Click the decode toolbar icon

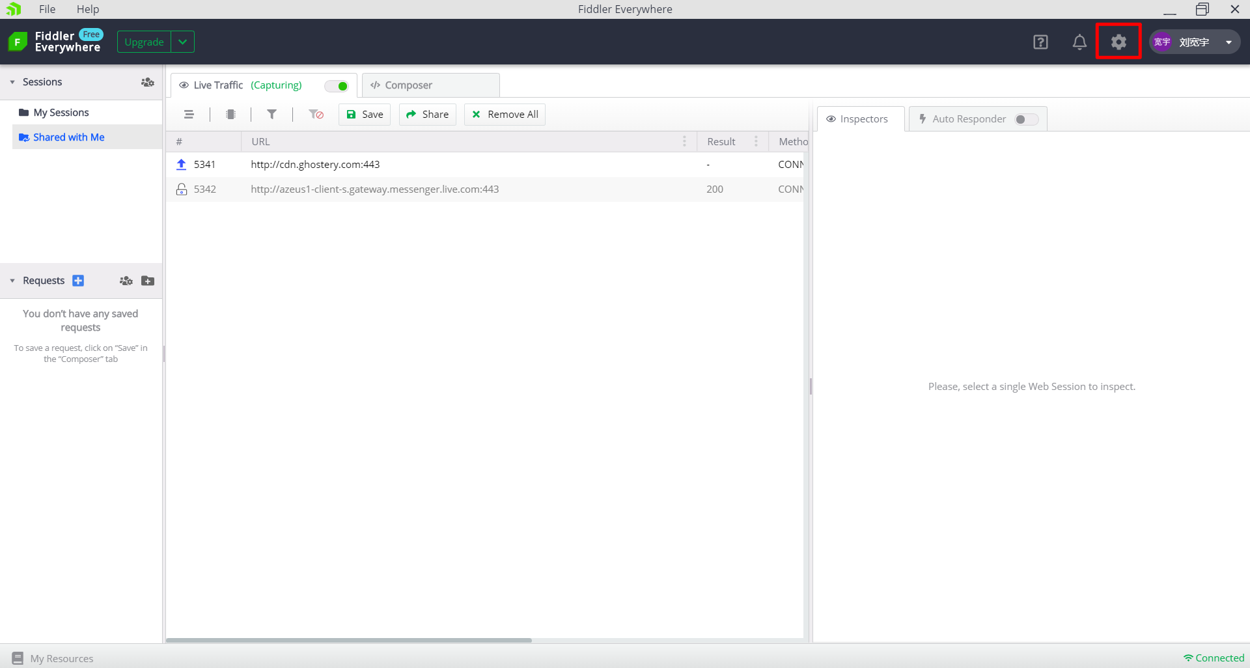coord(230,115)
